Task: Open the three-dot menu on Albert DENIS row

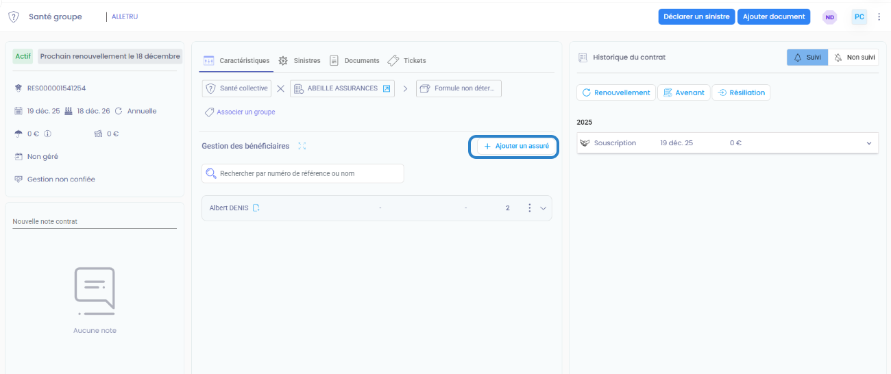Action: coord(529,208)
